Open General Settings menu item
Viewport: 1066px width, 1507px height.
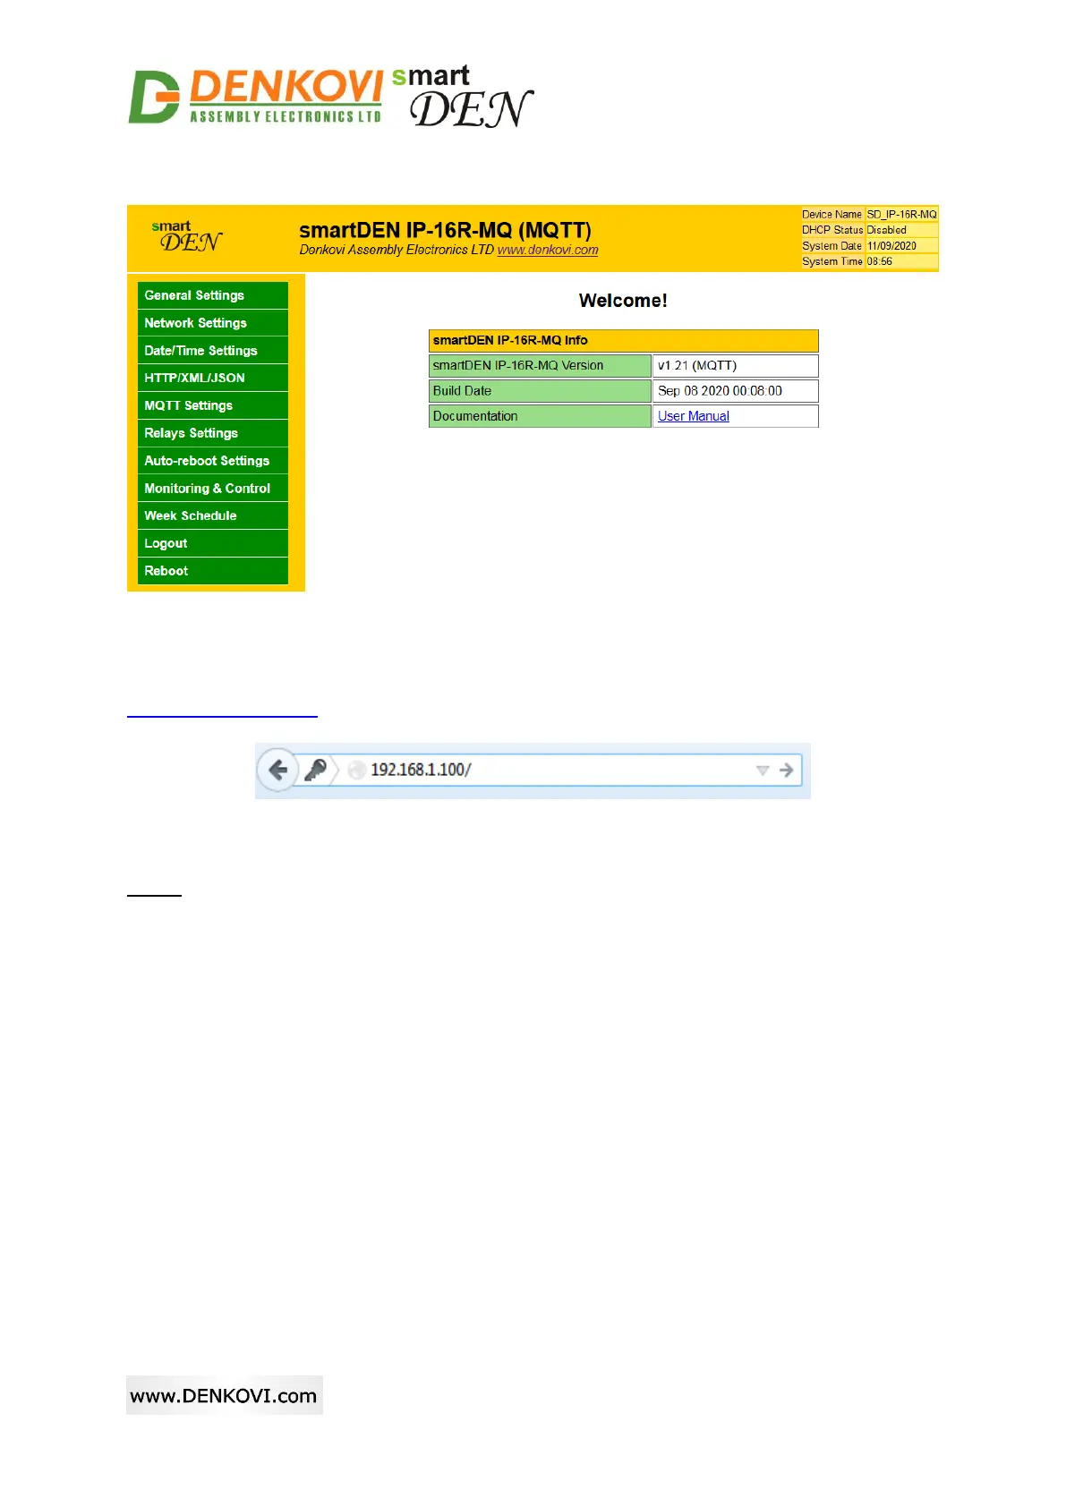[x=213, y=295]
